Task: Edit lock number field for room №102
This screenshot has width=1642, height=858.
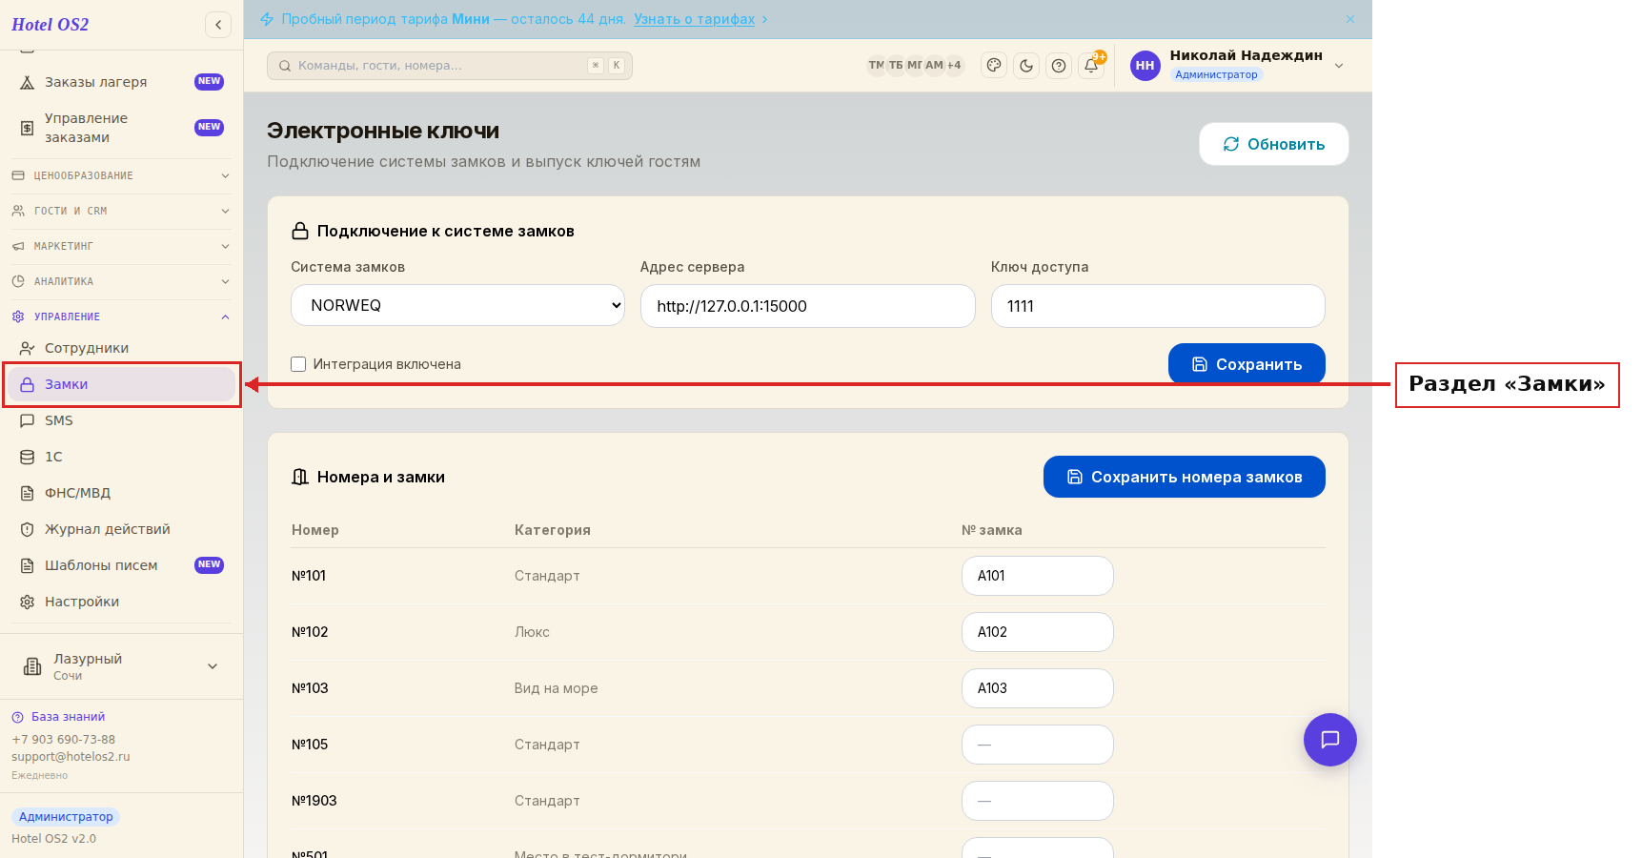Action: [1038, 632]
